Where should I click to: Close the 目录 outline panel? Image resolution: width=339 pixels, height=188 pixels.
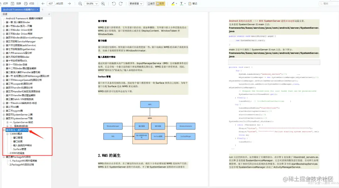pos(49,14)
